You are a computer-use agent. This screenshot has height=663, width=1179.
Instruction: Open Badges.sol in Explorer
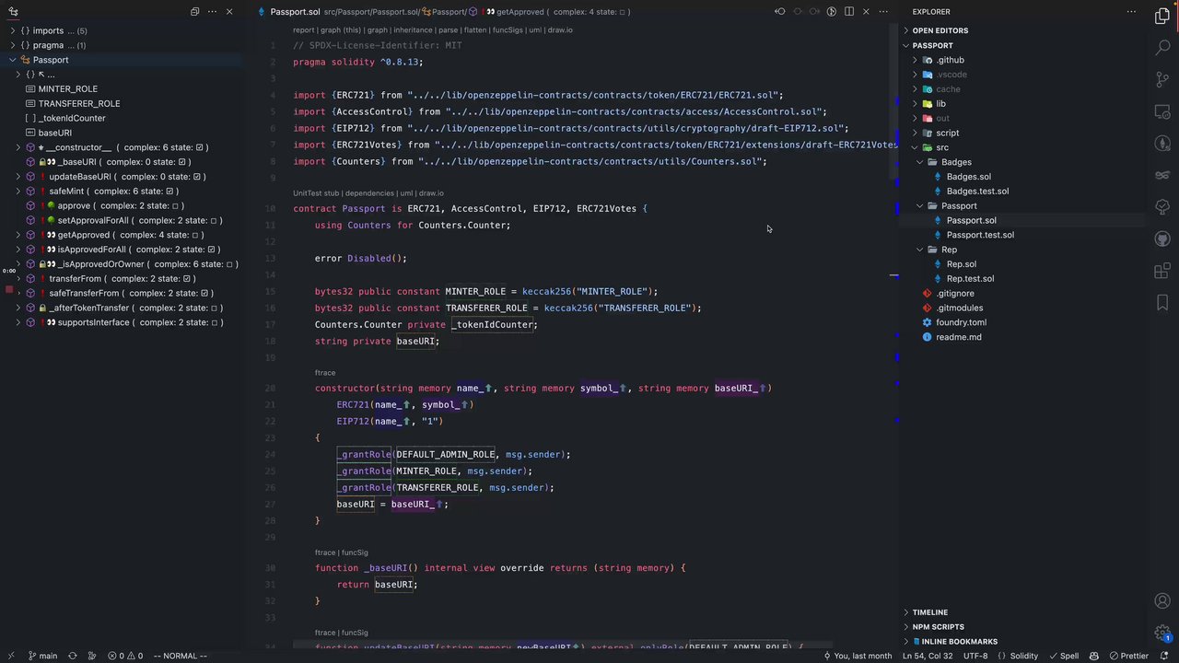[x=968, y=177]
